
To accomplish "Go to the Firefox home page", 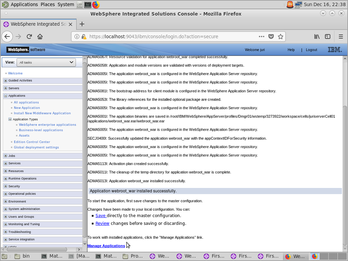I will click(40, 36).
